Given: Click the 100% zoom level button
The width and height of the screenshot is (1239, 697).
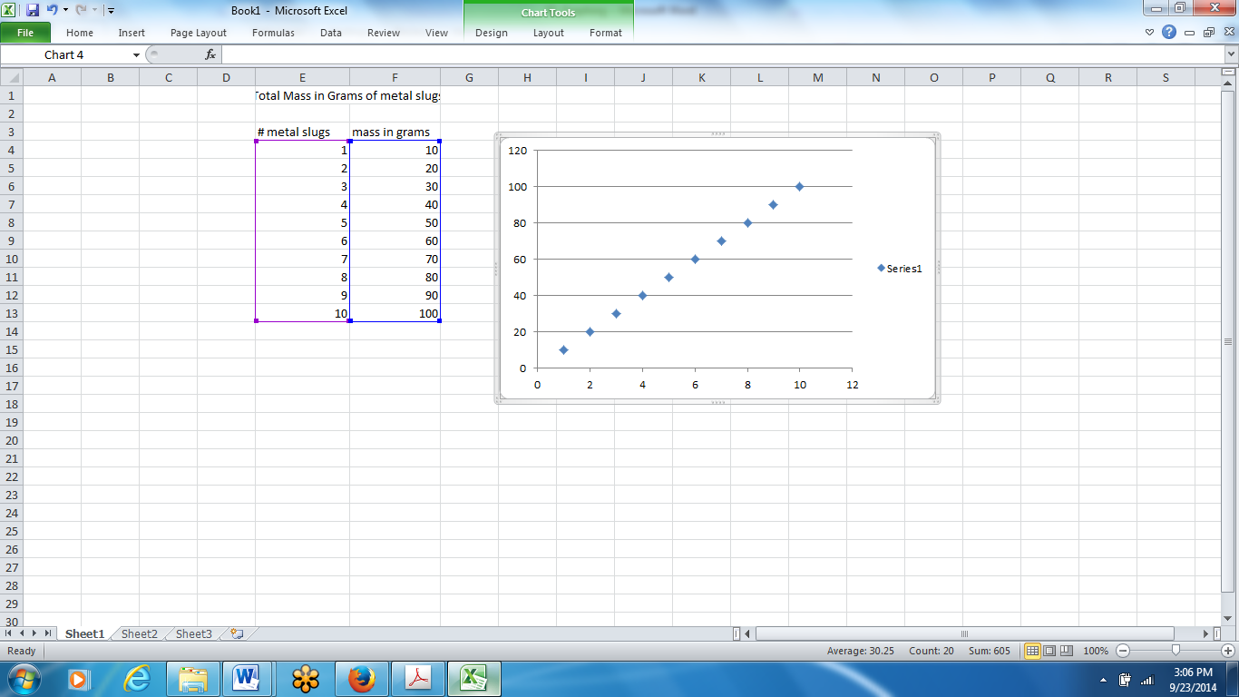Looking at the screenshot, I should point(1095,651).
